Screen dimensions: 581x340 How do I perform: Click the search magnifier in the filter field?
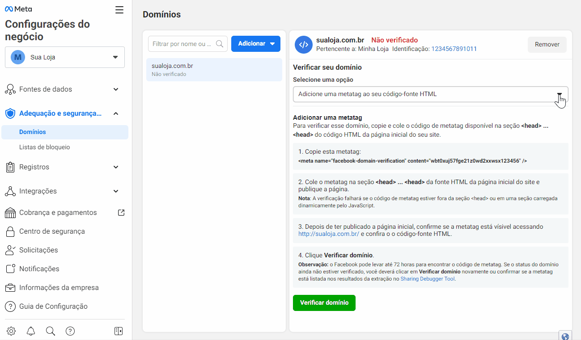(x=220, y=44)
